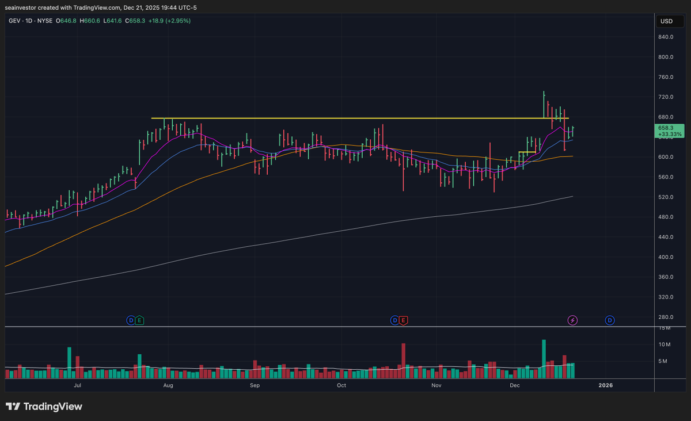Click the 280.0 price axis label
Viewport: 691px width, 421px height.
point(666,317)
